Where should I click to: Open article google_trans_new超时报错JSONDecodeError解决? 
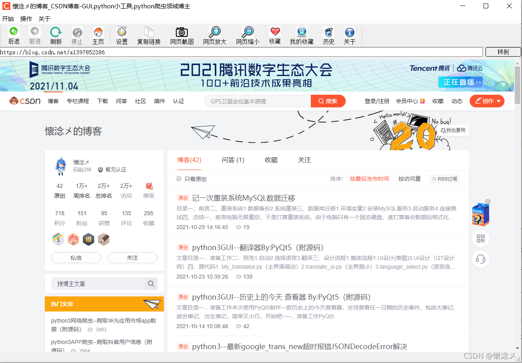point(300,347)
